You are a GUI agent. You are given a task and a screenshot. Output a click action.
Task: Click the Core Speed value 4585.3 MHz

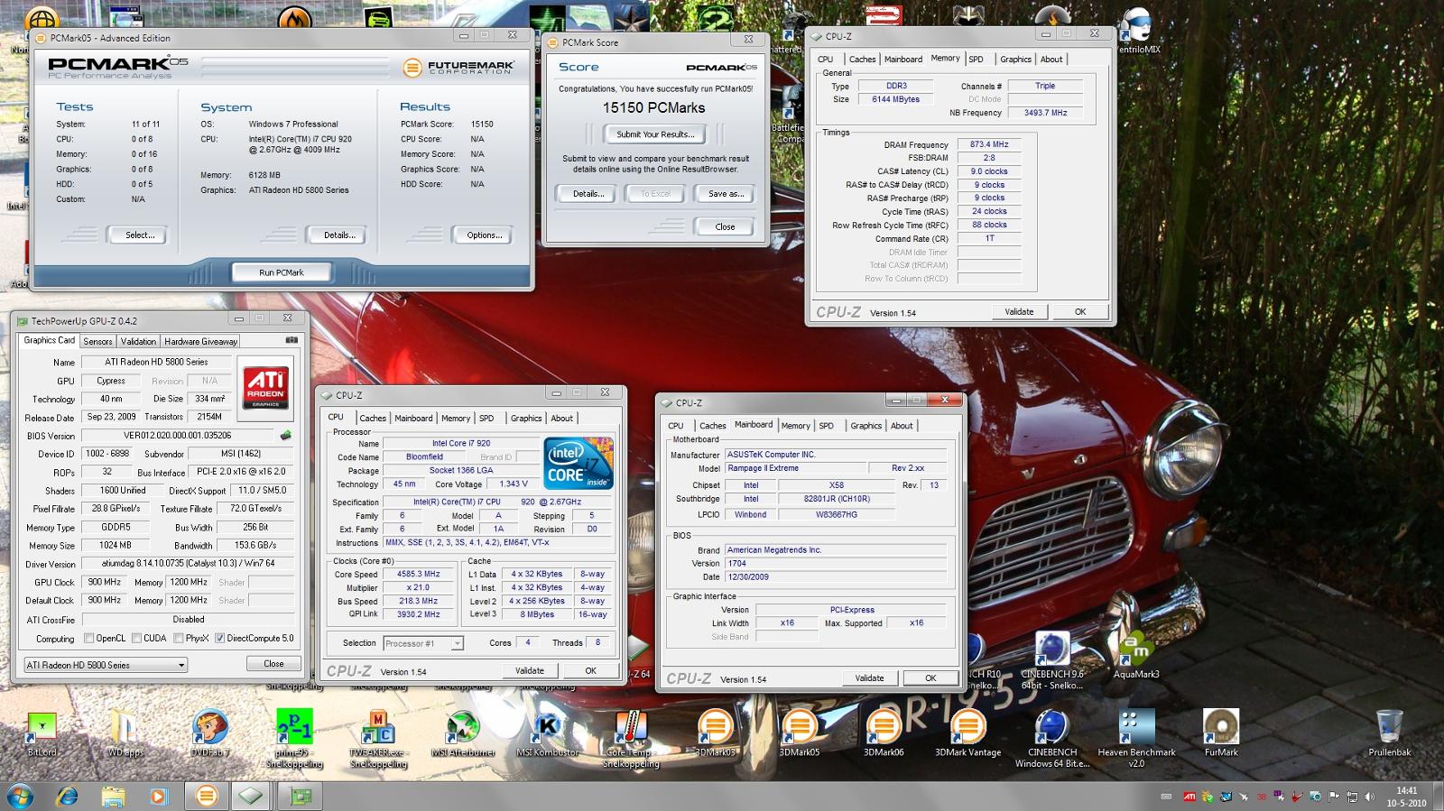coord(418,575)
